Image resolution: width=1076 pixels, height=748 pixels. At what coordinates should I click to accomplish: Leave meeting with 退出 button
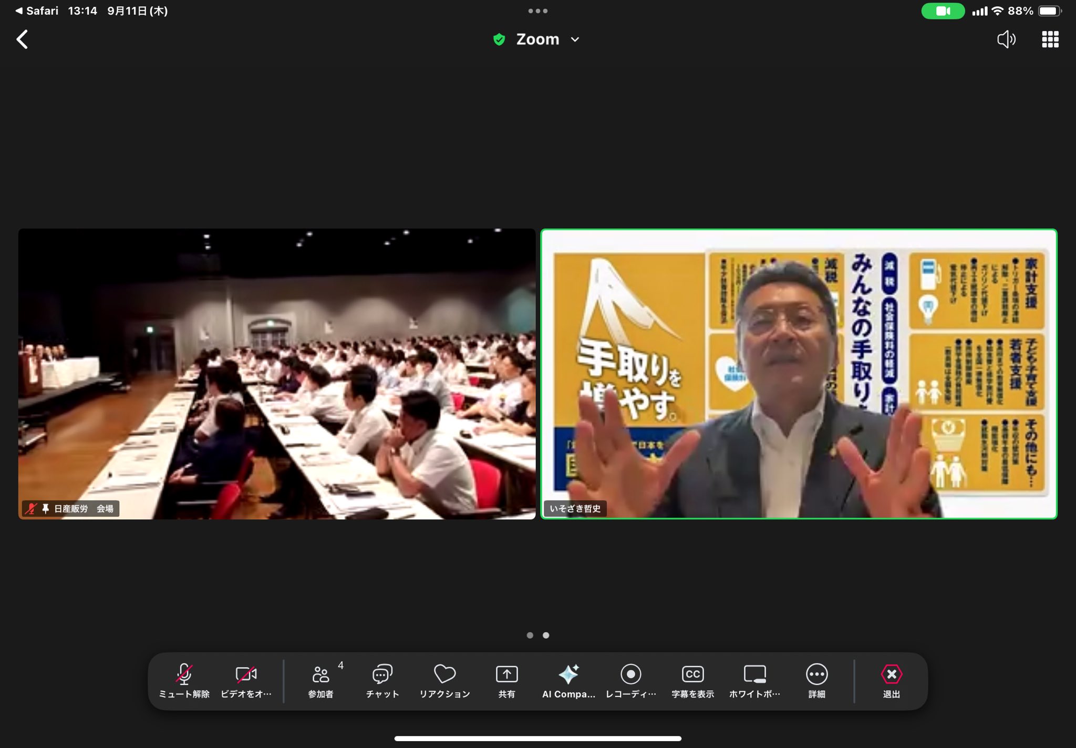pos(891,681)
